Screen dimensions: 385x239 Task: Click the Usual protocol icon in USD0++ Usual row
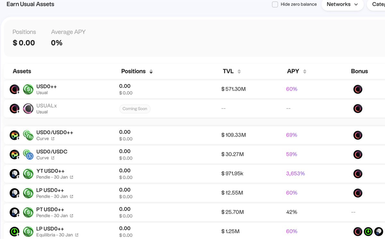tap(14, 89)
